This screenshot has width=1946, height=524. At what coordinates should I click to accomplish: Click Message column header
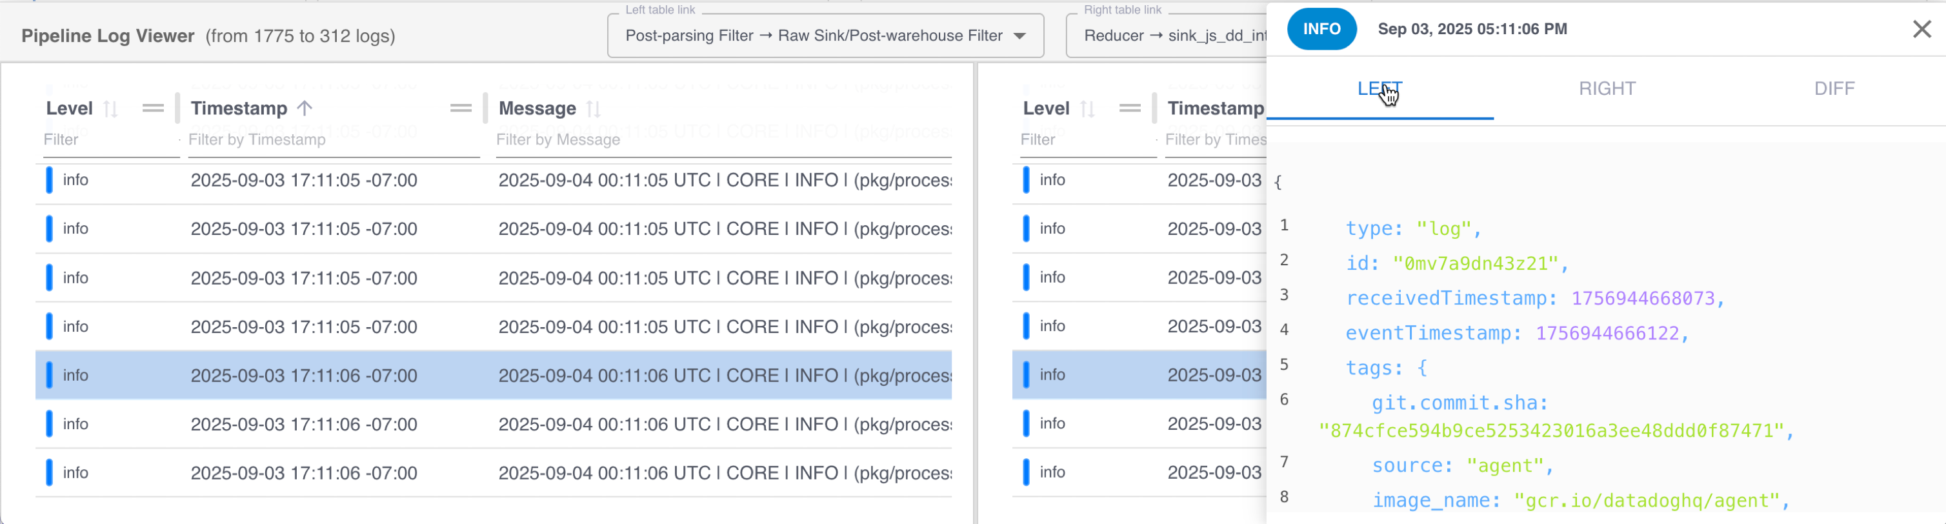pyautogui.click(x=537, y=108)
